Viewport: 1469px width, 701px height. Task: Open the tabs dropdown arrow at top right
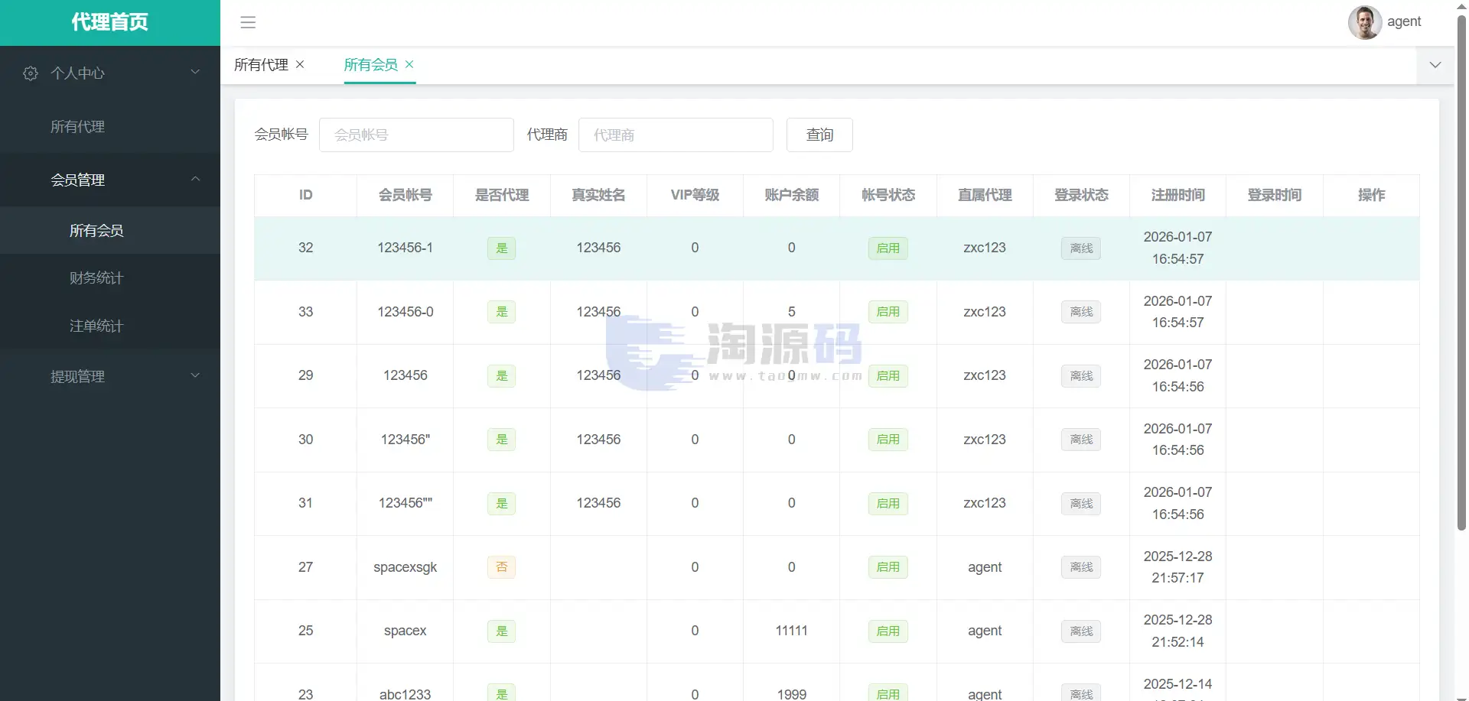(1435, 65)
